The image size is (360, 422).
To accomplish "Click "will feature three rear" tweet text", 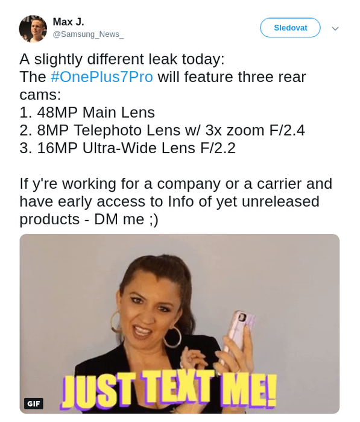I will (x=232, y=77).
